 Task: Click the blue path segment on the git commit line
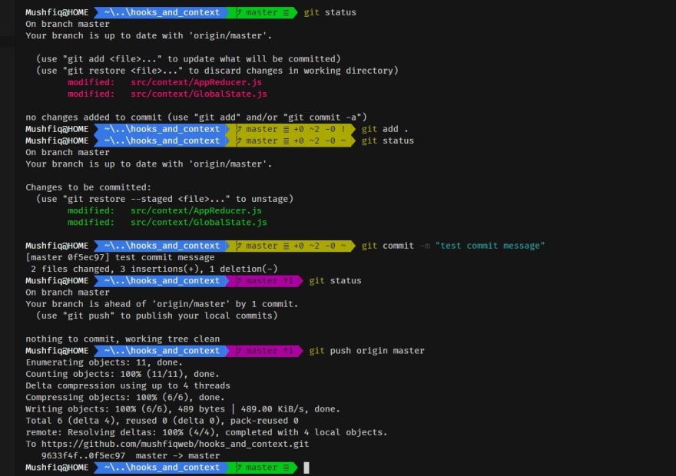click(161, 246)
